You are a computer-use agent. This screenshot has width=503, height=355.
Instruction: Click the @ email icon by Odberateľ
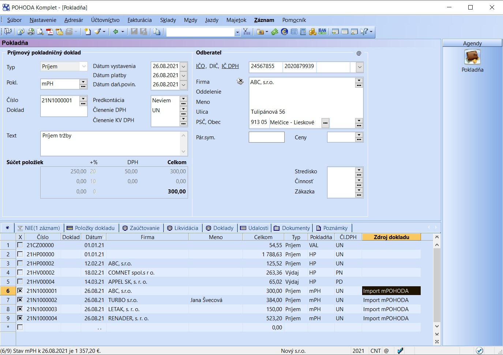pos(359,53)
